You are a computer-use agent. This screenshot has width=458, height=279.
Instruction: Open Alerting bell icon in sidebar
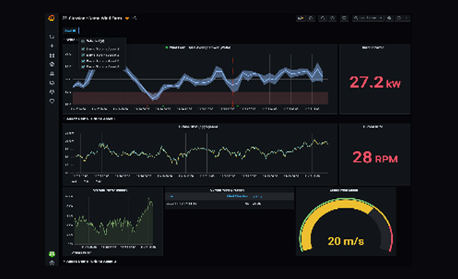click(x=52, y=73)
